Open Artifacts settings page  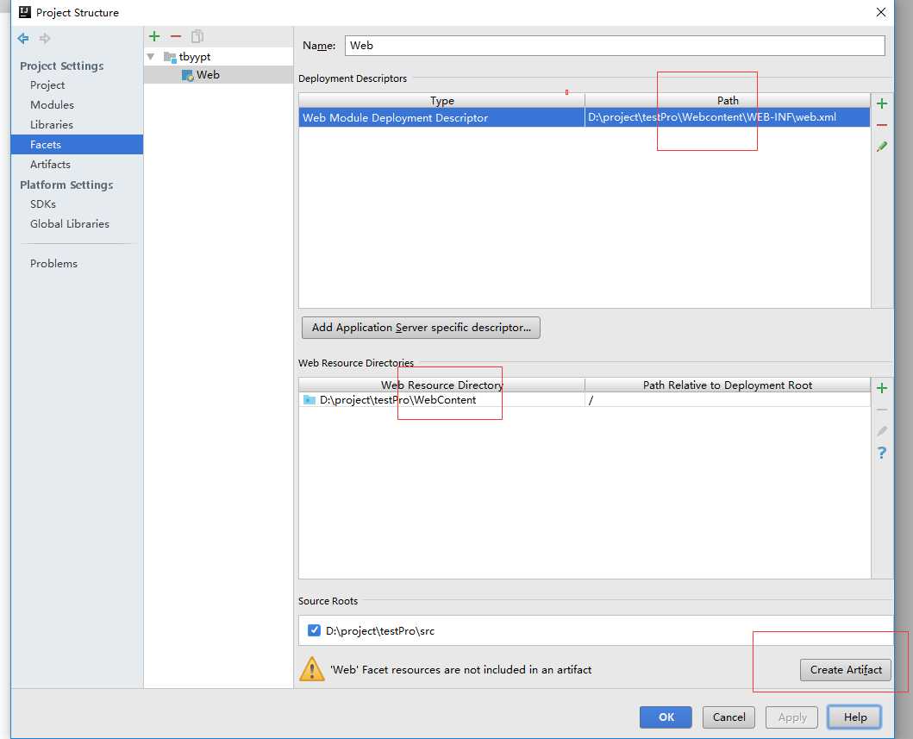[50, 164]
